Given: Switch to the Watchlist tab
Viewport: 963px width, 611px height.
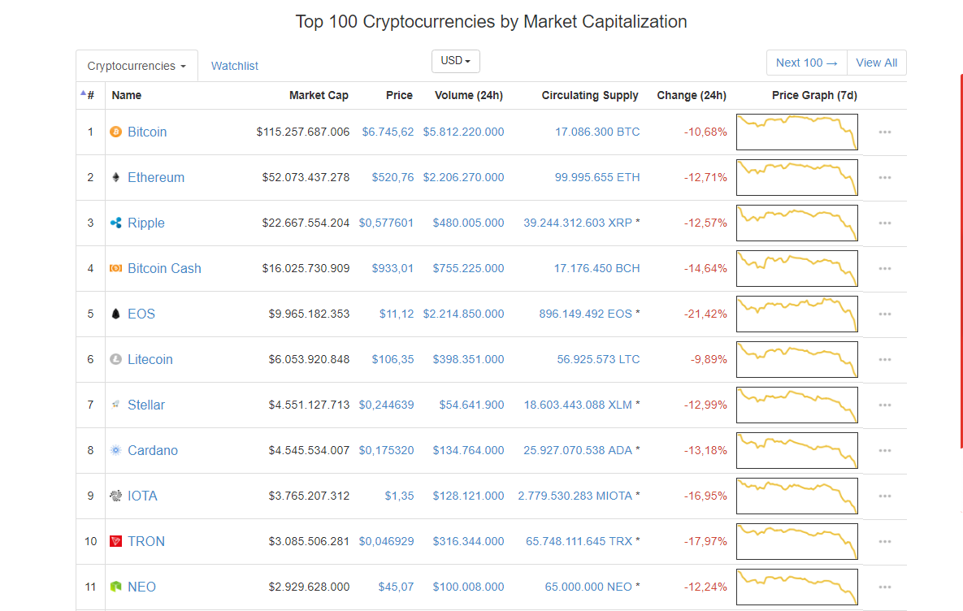Looking at the screenshot, I should point(235,66).
